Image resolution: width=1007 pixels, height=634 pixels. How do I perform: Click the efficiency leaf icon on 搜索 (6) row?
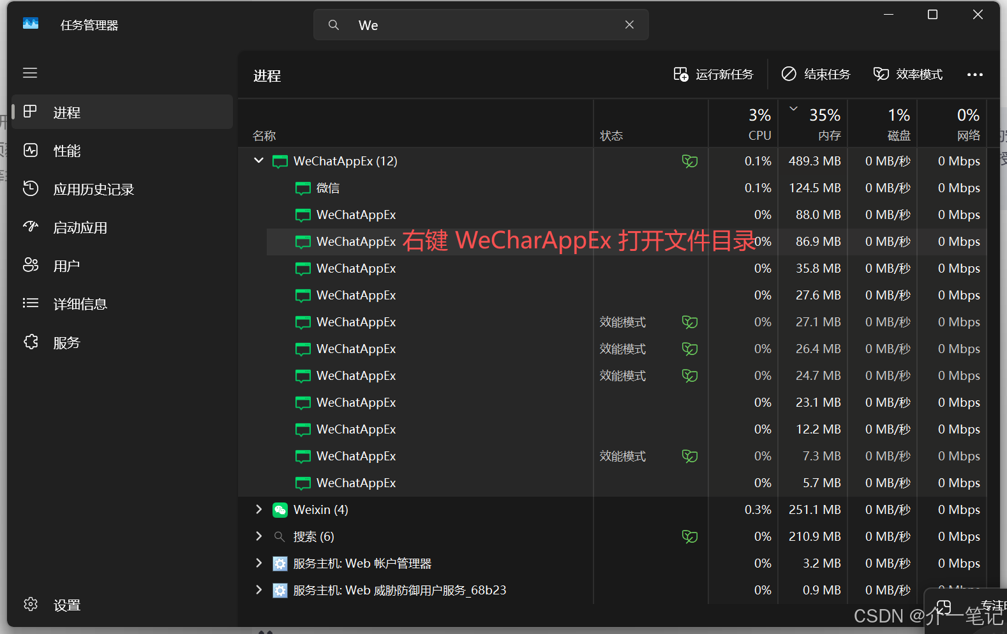click(690, 536)
